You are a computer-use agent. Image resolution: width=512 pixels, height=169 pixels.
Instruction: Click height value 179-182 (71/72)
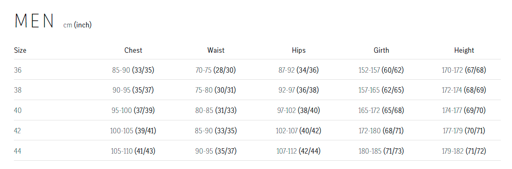(x=464, y=151)
